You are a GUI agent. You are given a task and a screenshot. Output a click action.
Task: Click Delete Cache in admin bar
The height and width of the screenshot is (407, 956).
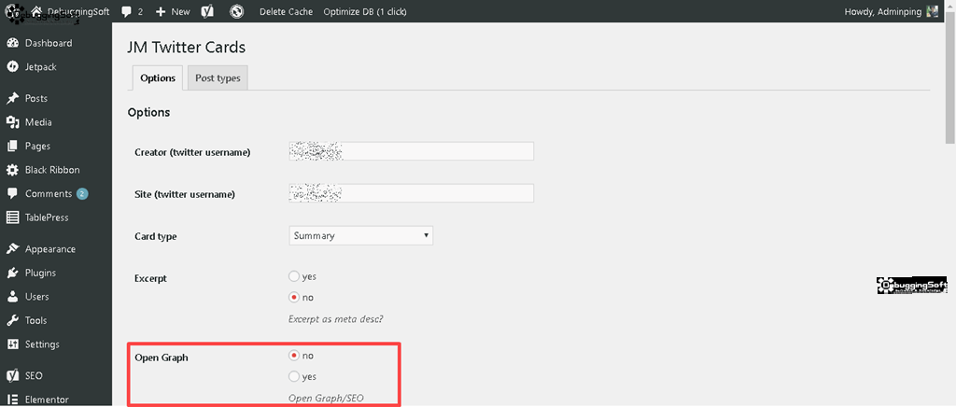point(286,11)
